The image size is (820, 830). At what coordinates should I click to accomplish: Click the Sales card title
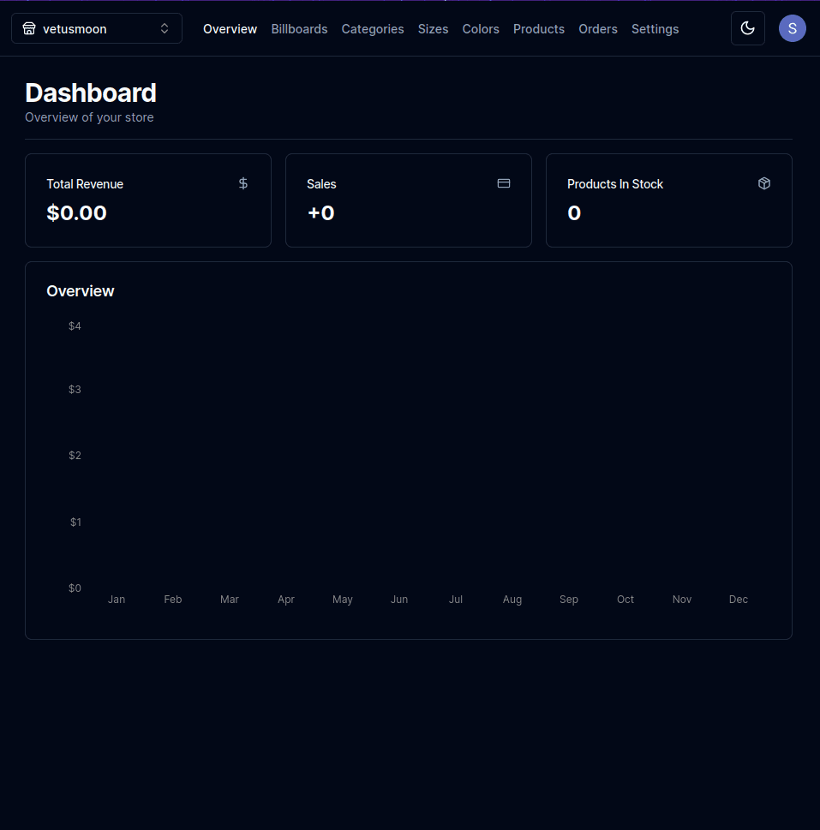coord(321,184)
